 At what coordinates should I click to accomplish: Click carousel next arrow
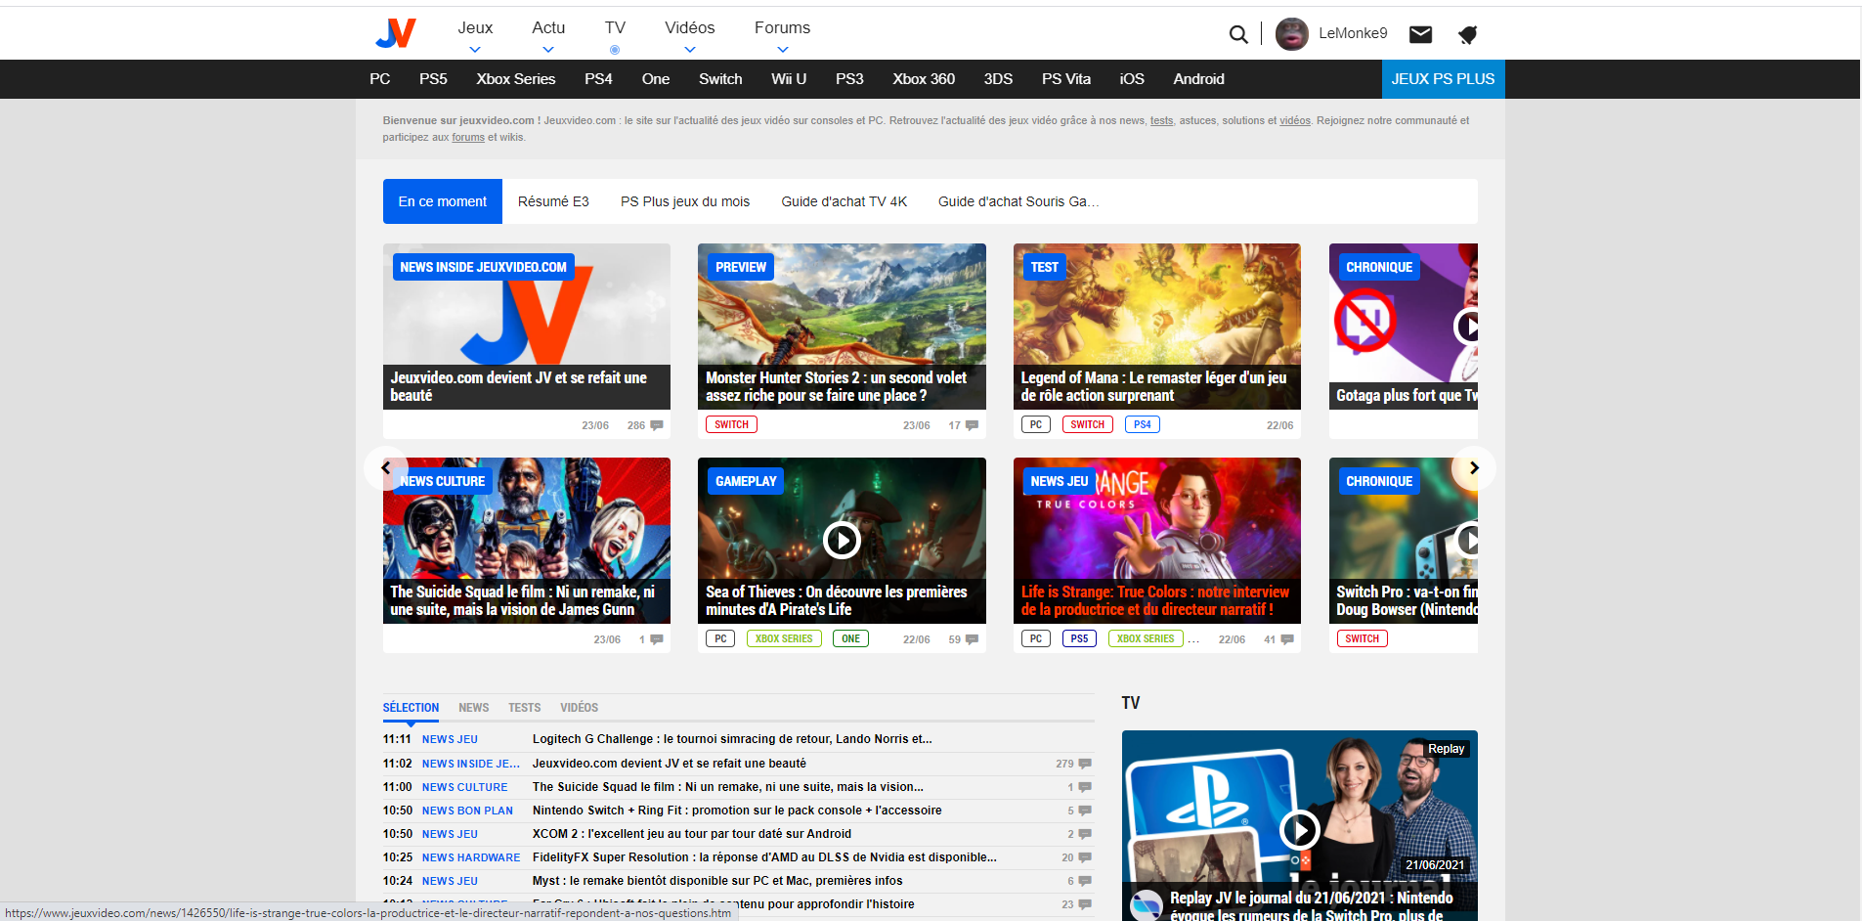point(1474,468)
